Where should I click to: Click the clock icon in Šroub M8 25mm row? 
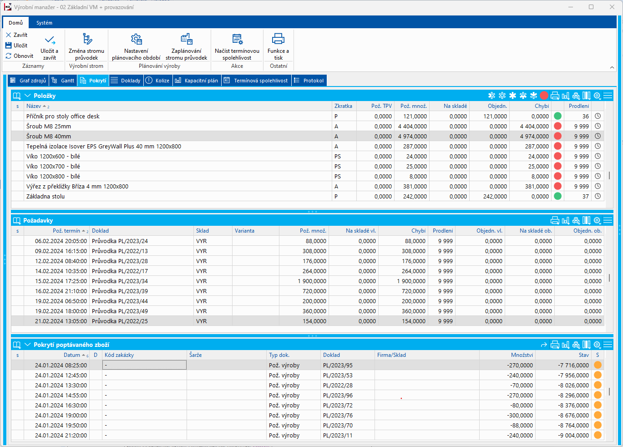click(598, 126)
